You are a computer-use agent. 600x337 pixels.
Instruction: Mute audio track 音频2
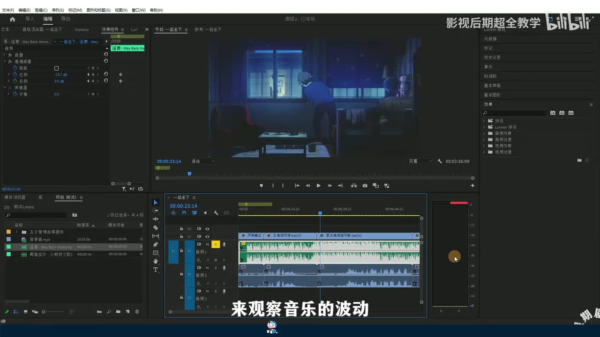click(207, 268)
